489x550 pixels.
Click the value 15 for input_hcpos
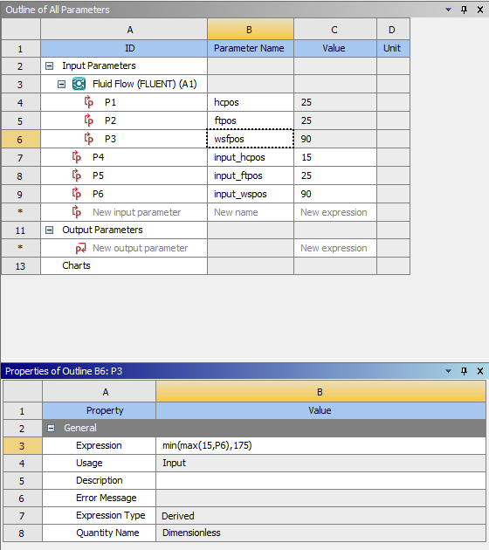[x=335, y=157]
